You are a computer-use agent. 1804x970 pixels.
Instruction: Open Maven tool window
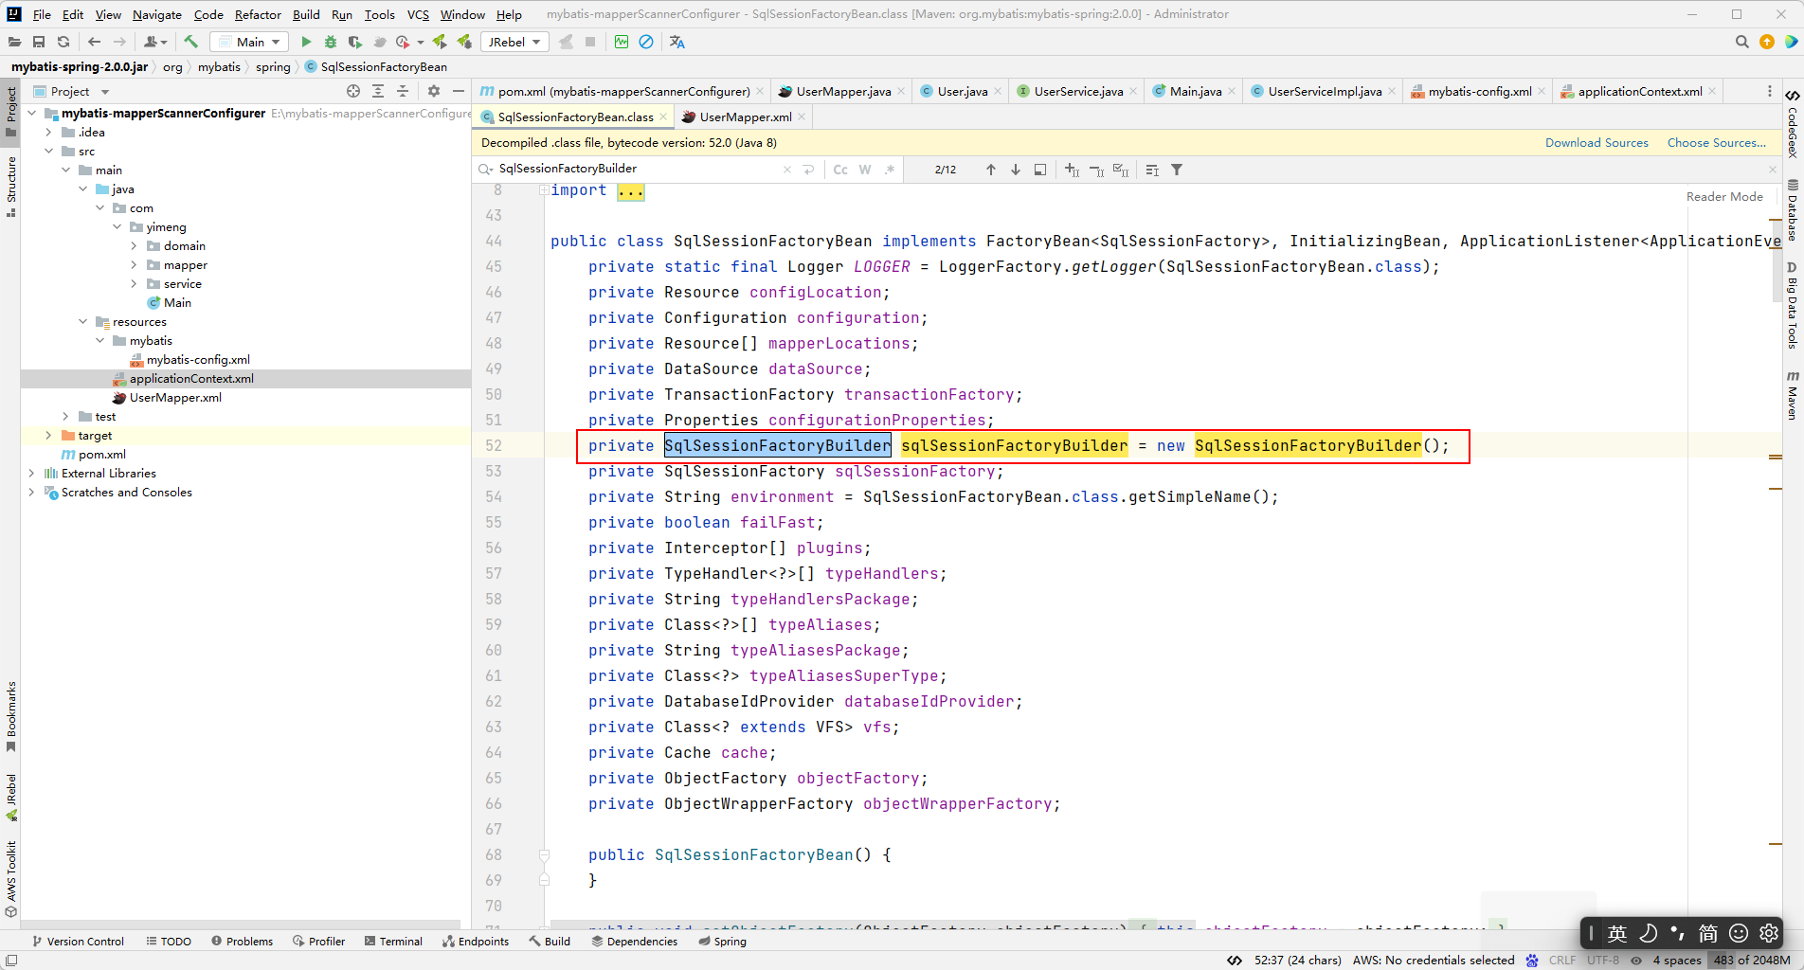click(x=1793, y=395)
